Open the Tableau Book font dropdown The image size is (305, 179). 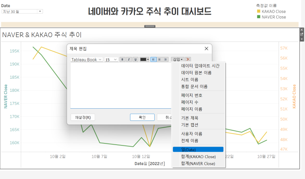[x=86, y=59]
